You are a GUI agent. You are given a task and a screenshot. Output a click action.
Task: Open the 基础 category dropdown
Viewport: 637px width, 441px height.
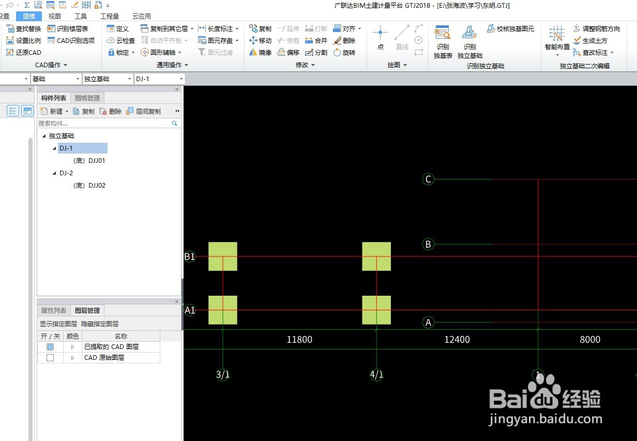[55, 79]
